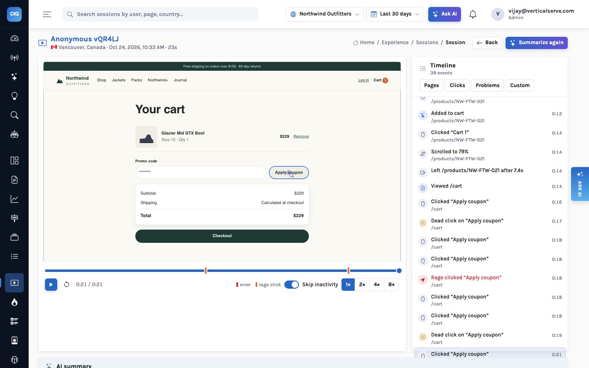Set playback speed to 1×

[x=348, y=285]
